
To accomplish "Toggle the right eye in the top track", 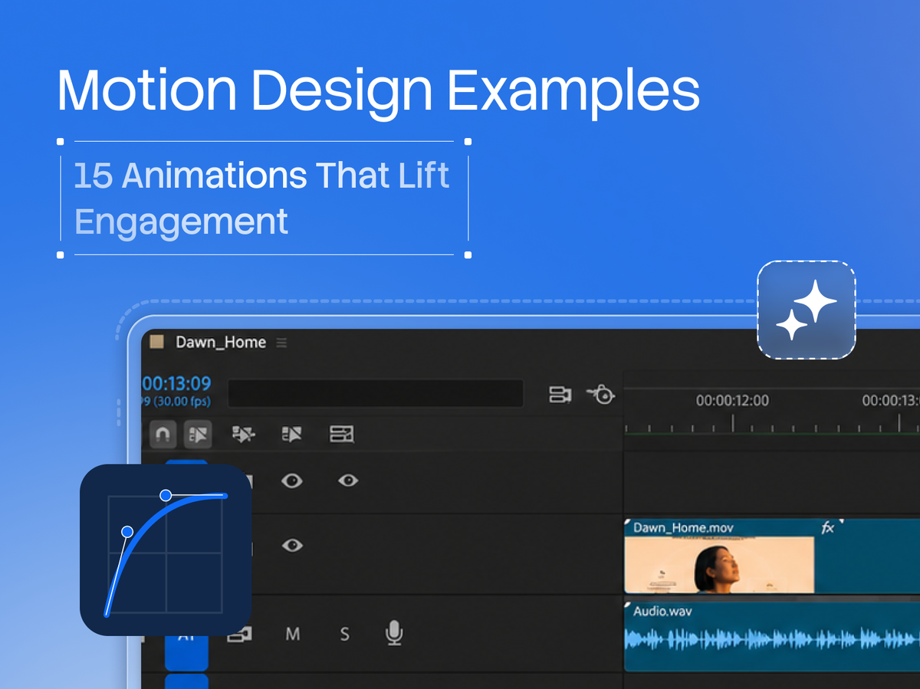I will pyautogui.click(x=348, y=481).
